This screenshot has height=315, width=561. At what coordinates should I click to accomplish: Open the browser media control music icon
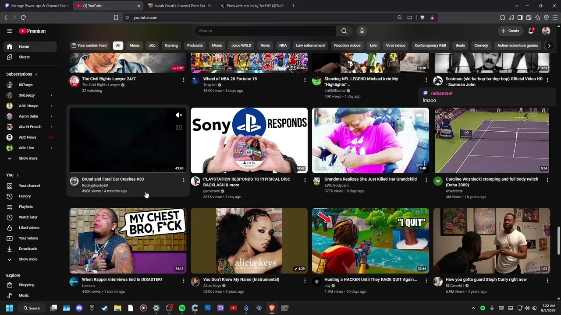511,17
